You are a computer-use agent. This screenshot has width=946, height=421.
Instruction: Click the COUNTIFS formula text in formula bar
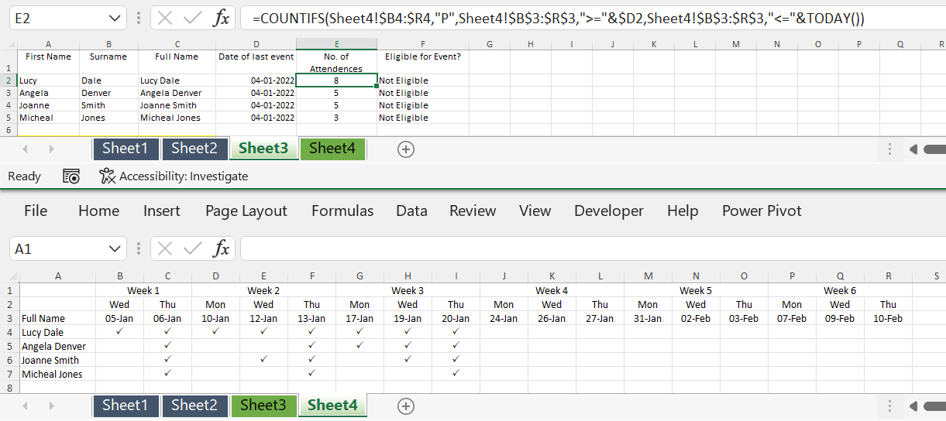558,18
